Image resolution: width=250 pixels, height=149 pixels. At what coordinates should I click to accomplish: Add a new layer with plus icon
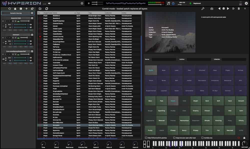pos(26,8)
